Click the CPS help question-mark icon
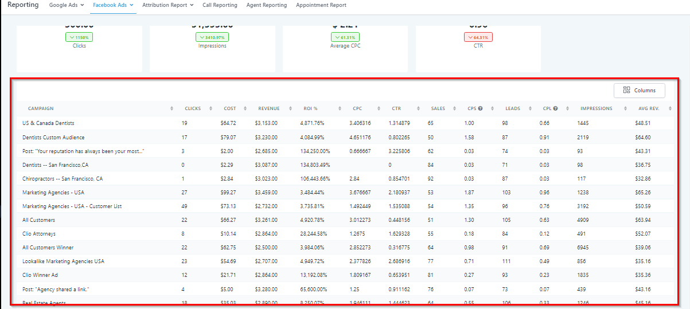690x309 pixels. point(480,109)
